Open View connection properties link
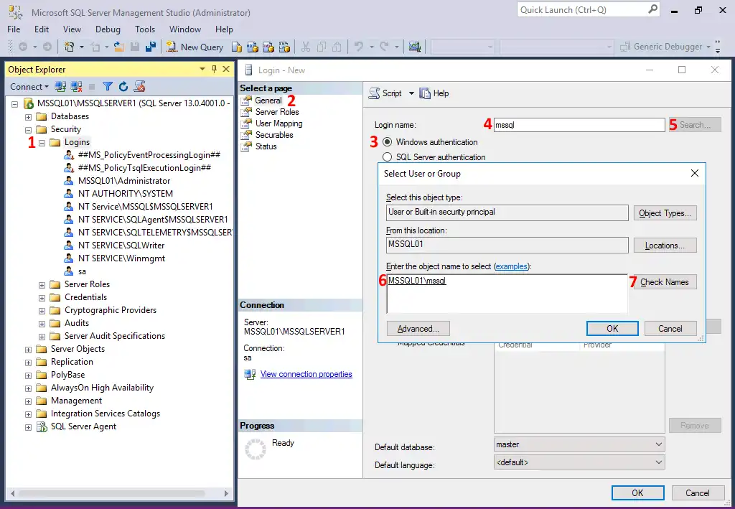 click(306, 374)
